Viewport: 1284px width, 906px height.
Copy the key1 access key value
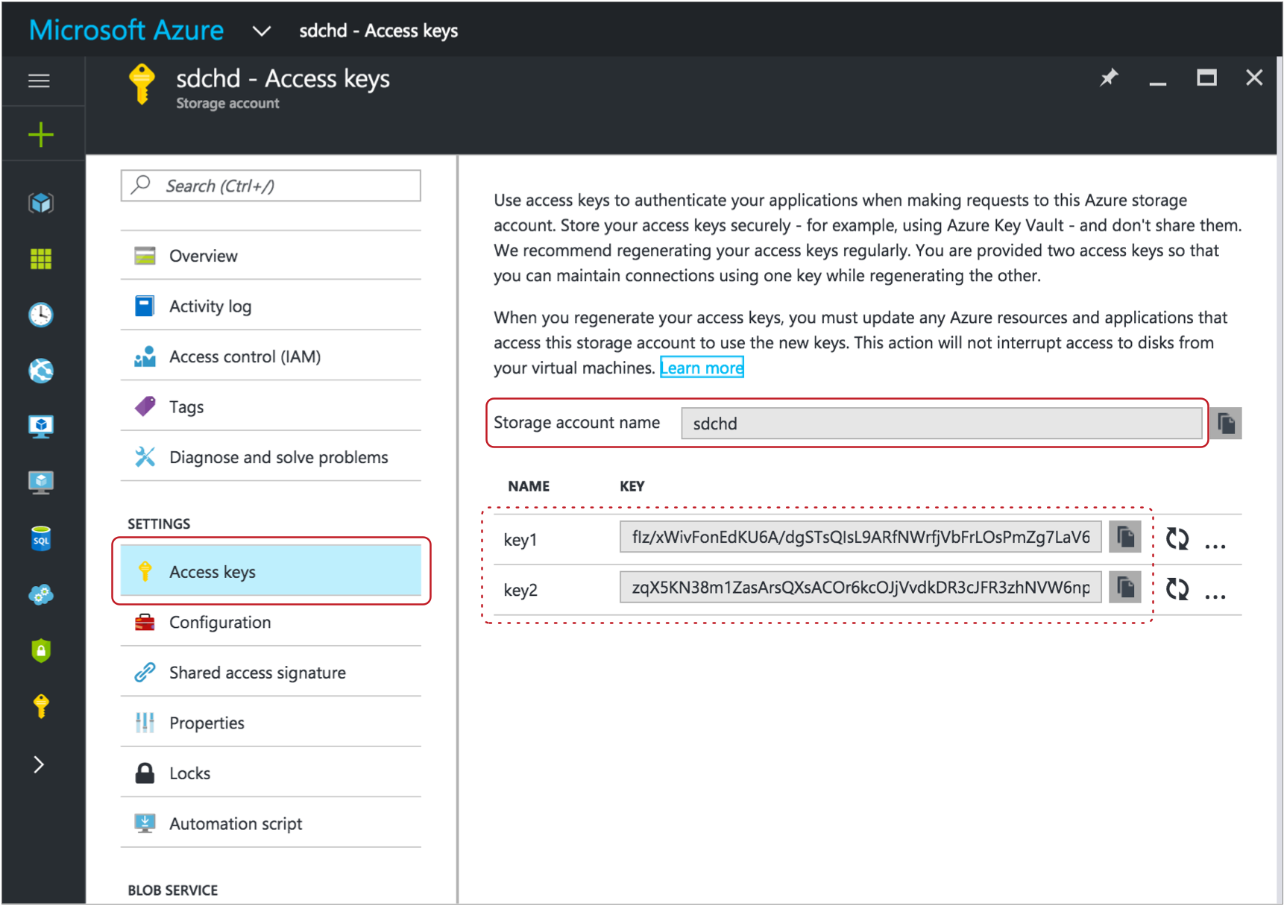pos(1124,537)
